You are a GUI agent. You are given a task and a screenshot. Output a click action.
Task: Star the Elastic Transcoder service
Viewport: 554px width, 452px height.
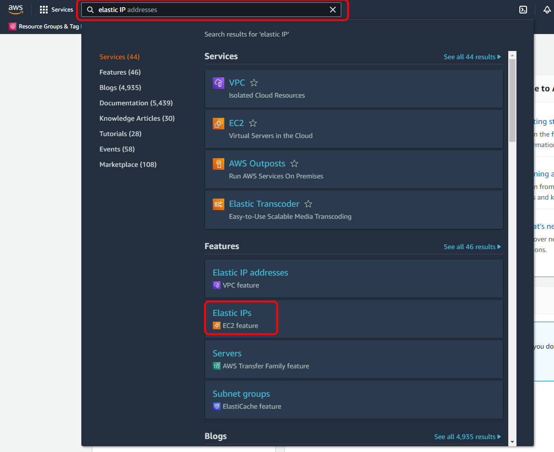click(x=309, y=204)
